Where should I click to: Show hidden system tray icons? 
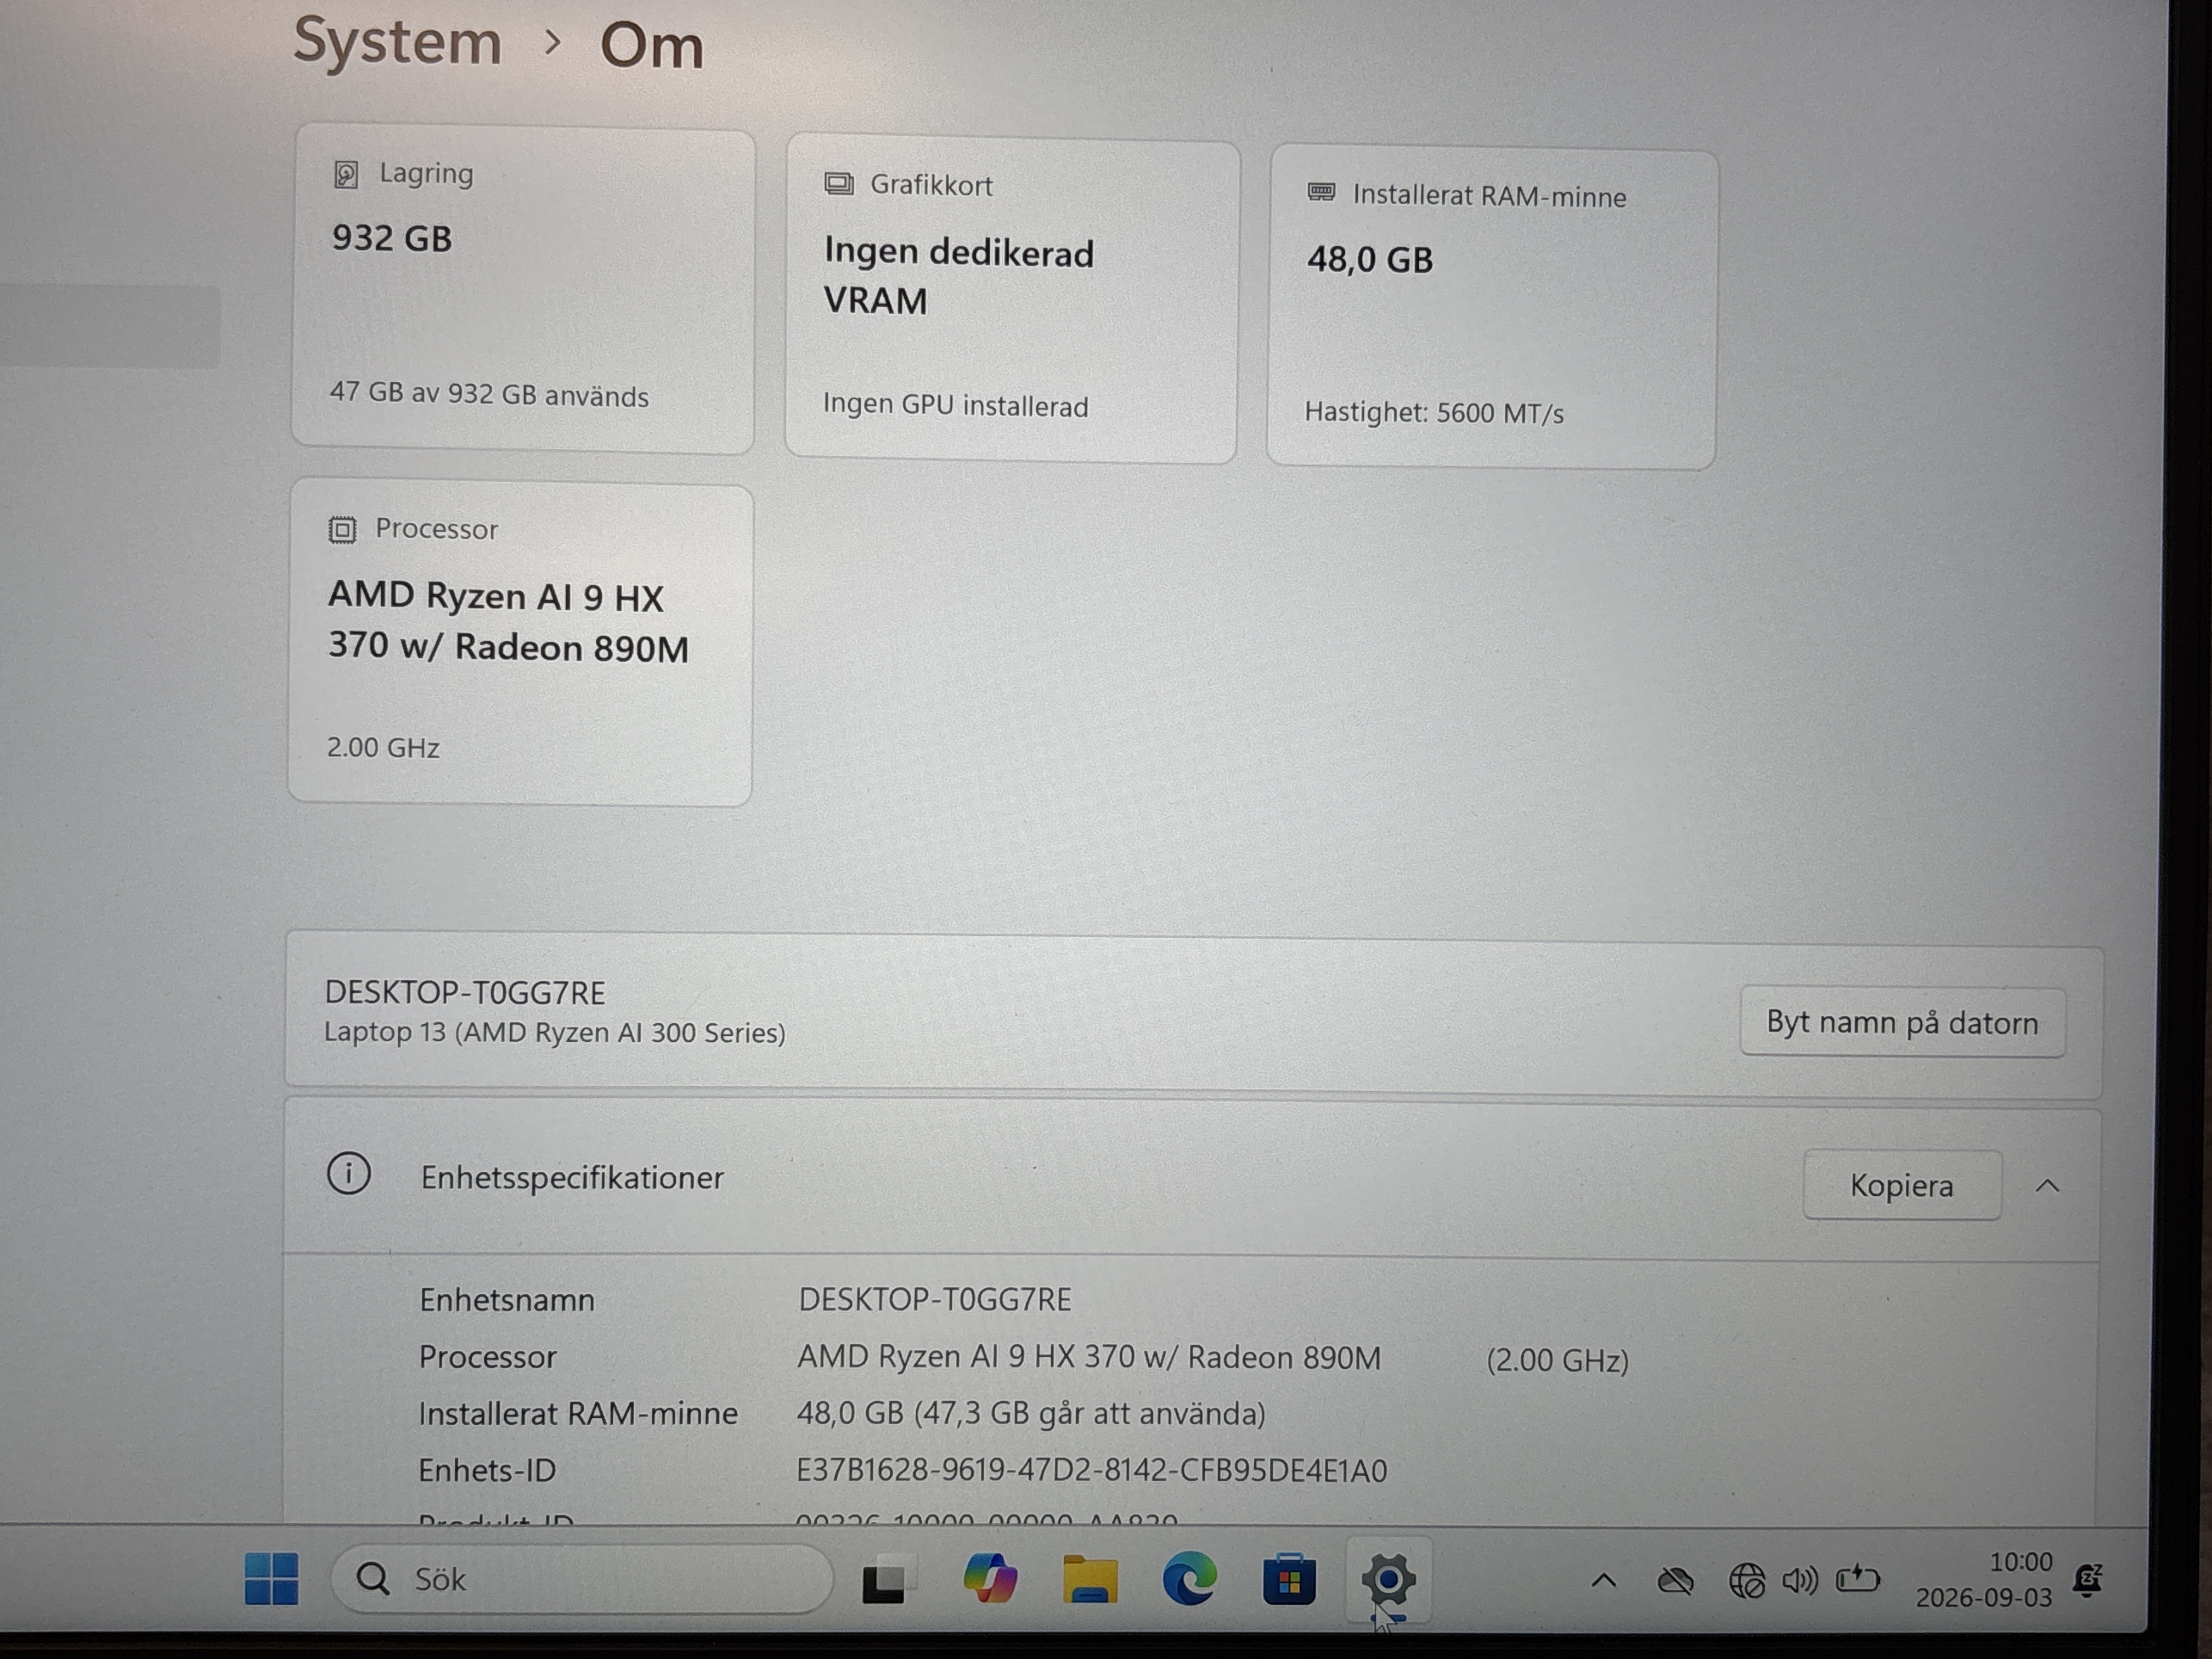1603,1581
